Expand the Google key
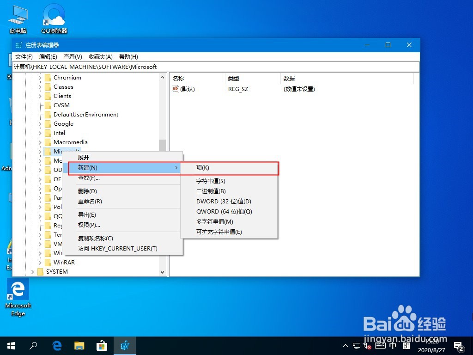The height and width of the screenshot is (355, 473). [x=40, y=124]
